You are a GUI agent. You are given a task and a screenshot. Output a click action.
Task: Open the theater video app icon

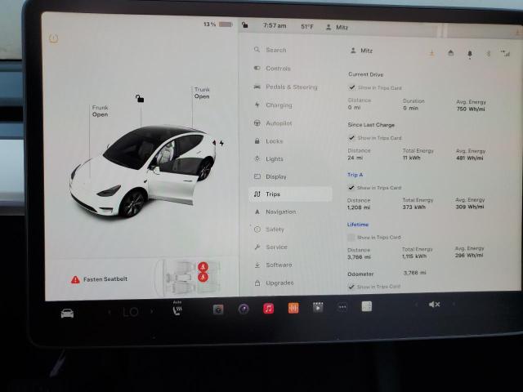[318, 307]
